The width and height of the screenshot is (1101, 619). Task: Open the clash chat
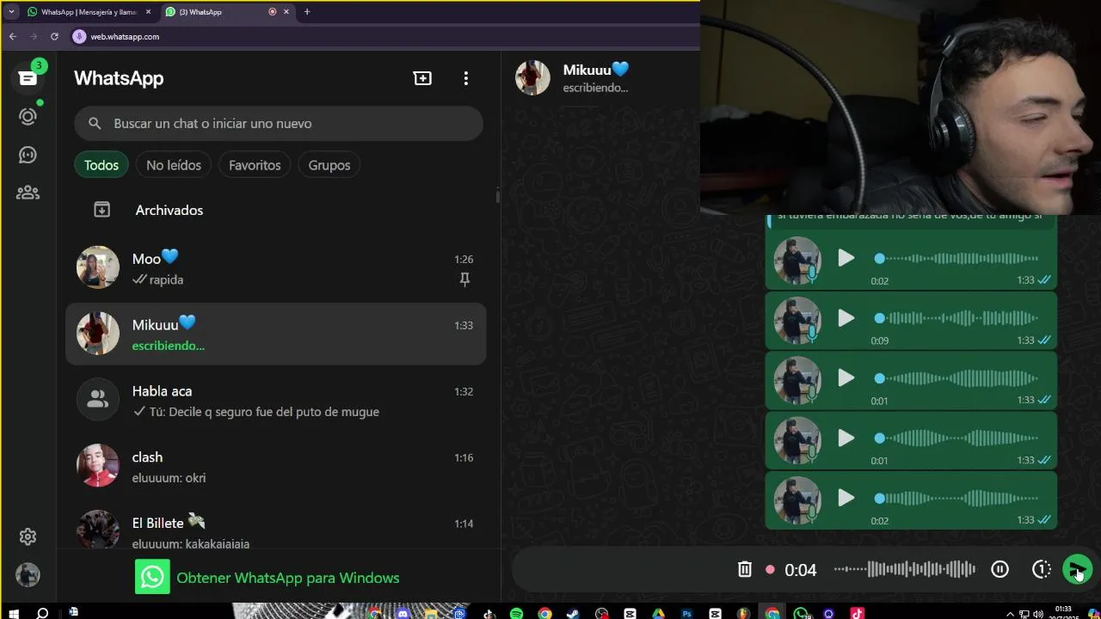pyautogui.click(x=275, y=467)
